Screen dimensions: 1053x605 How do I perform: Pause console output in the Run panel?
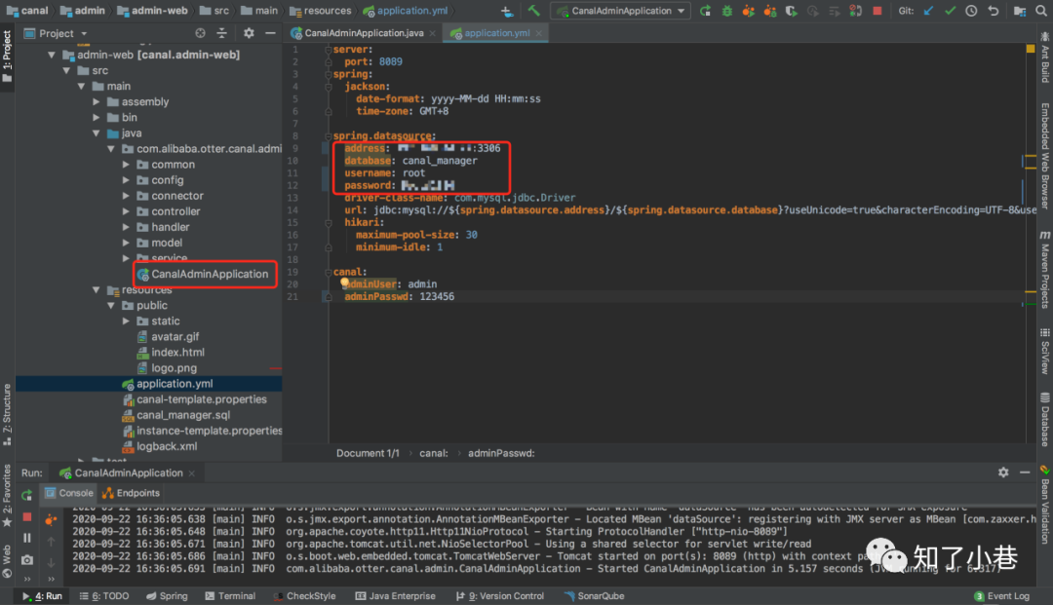click(26, 538)
